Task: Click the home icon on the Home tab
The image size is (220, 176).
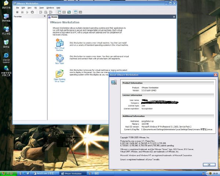Action: pos(49,17)
